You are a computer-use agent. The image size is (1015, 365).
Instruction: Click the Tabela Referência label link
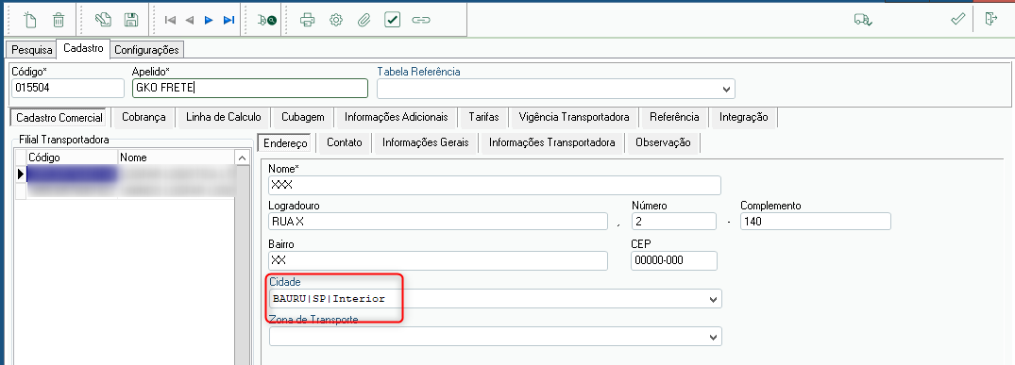coord(418,72)
